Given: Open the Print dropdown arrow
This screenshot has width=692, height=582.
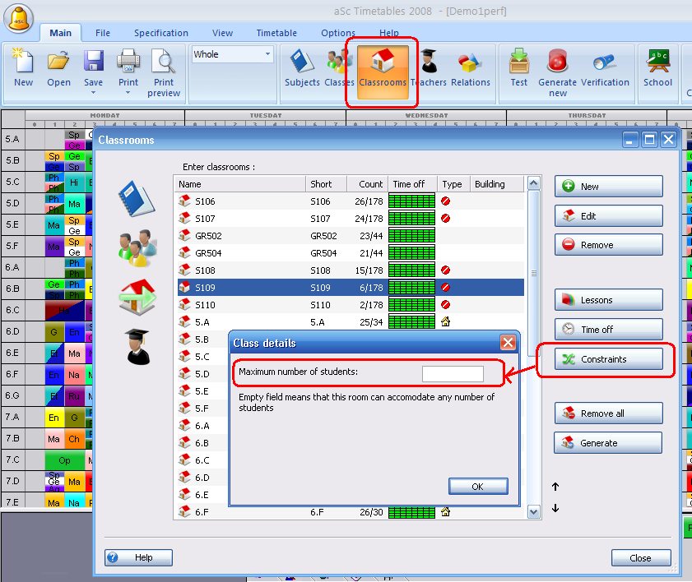Looking at the screenshot, I should click(x=128, y=93).
